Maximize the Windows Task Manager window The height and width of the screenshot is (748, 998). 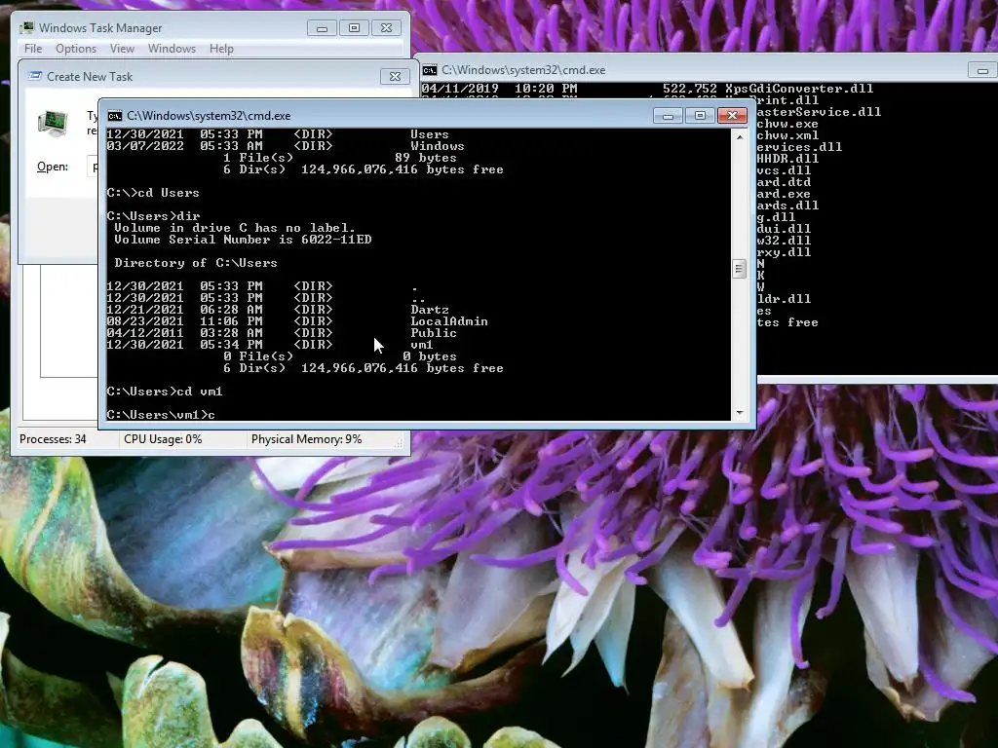[355, 28]
